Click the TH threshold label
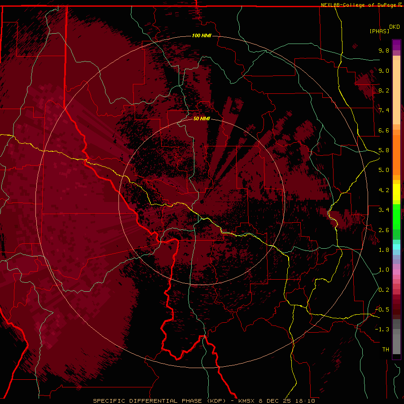This screenshot has height=404, width=404. coord(386,350)
